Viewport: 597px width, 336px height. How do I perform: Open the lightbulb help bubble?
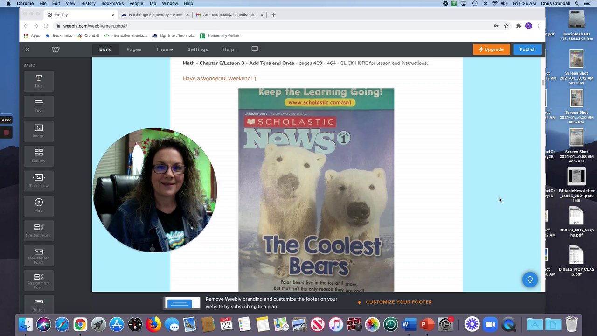point(530,280)
